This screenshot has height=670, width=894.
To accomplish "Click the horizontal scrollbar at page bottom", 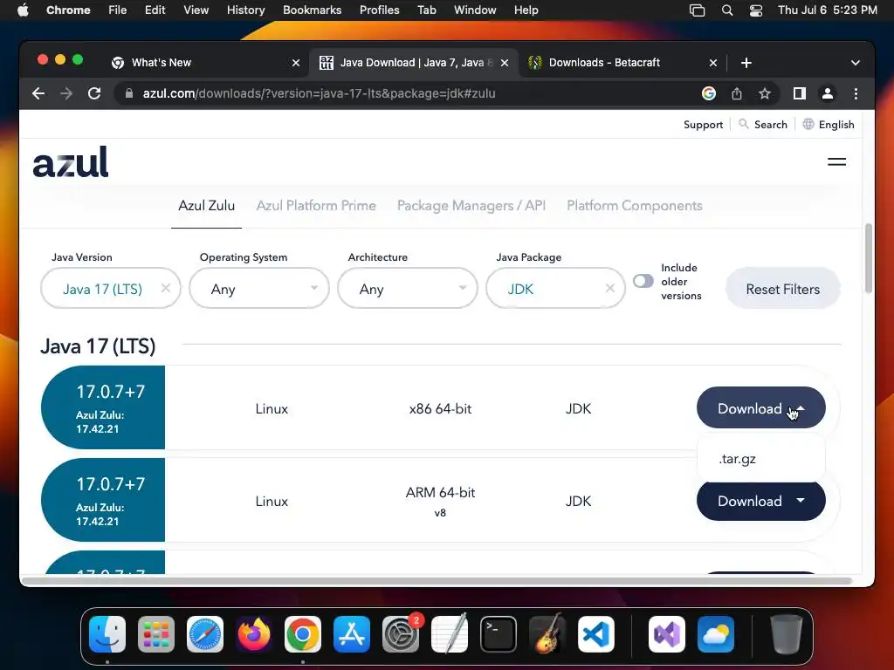I will click(437, 581).
